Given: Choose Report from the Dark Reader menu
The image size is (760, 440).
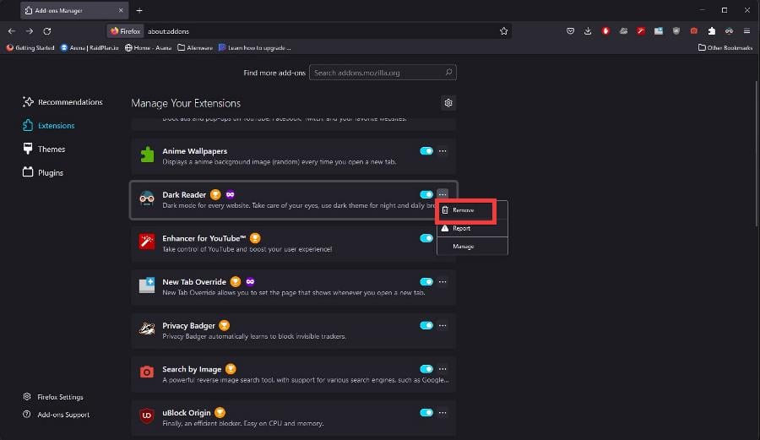Looking at the screenshot, I should click(x=472, y=228).
